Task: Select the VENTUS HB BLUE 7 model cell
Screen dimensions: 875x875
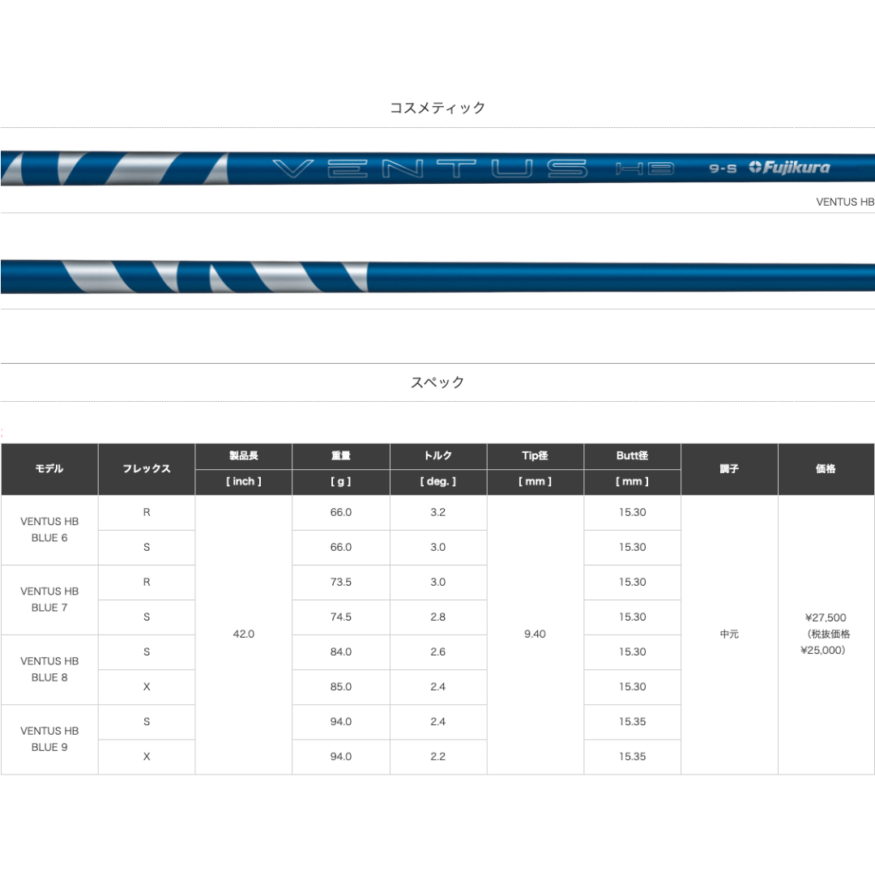Action: click(49, 600)
